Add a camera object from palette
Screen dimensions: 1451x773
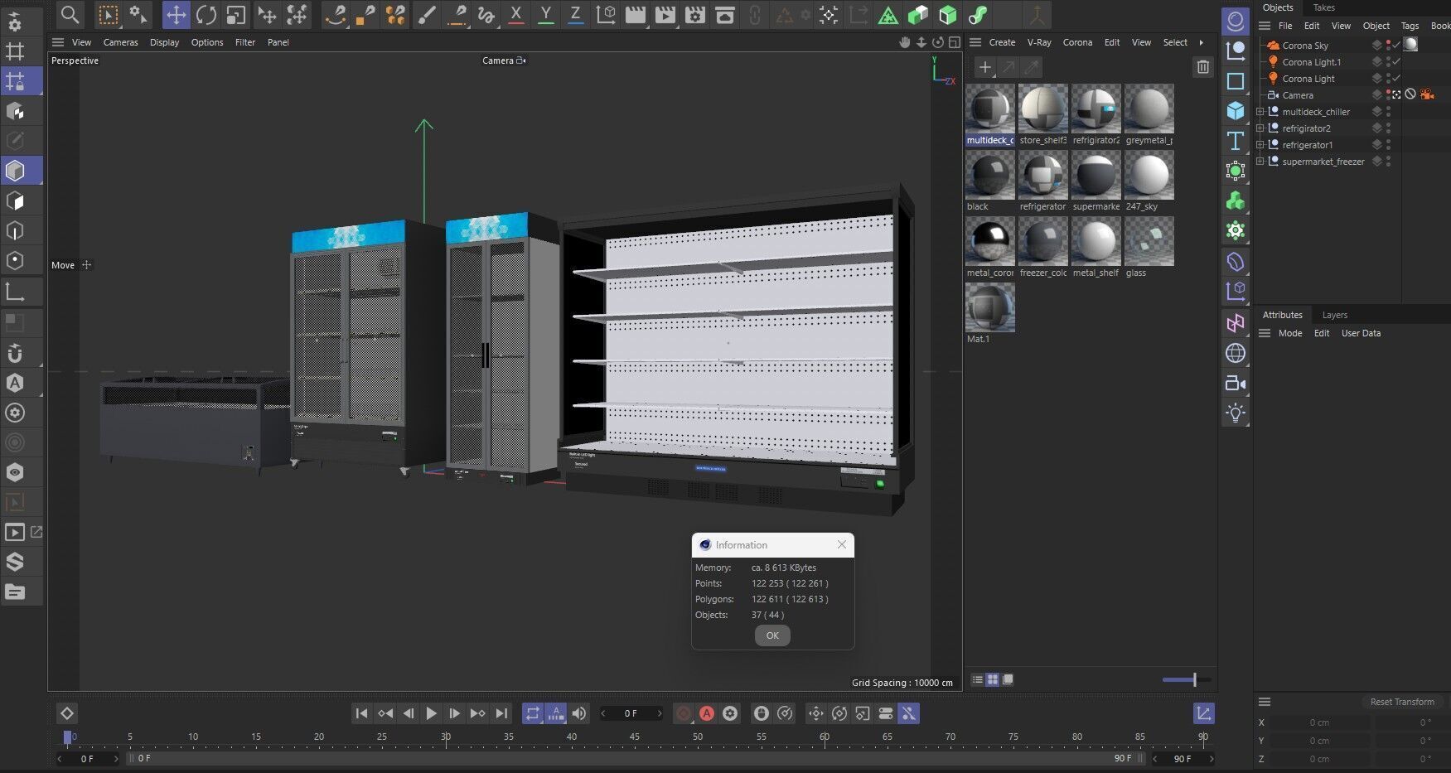tap(1236, 383)
